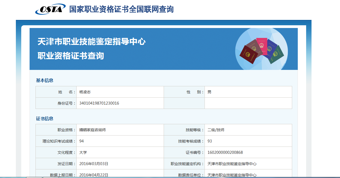
Task: Click the 文化程度 label cell
Action: tap(56, 152)
